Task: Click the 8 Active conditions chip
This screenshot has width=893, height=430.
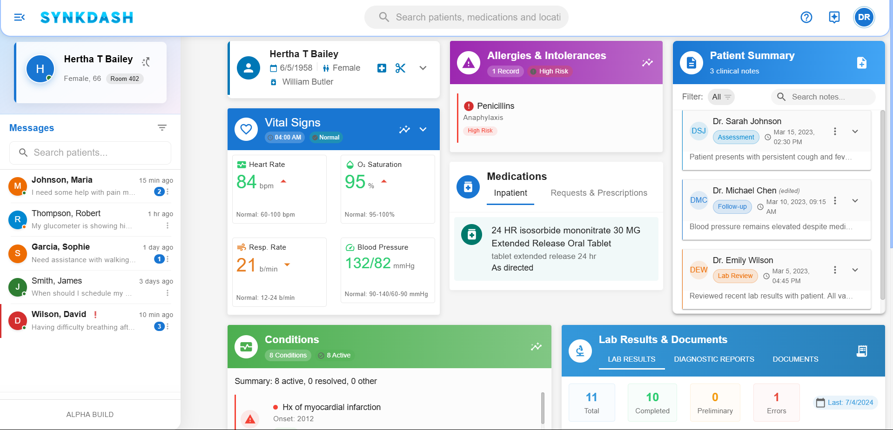Action: click(334, 355)
